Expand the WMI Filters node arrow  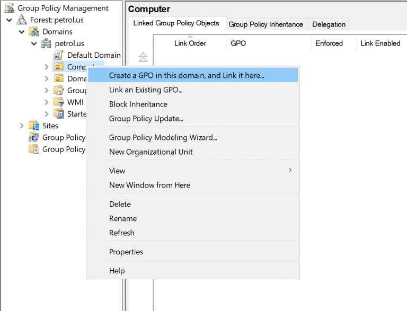[x=47, y=102]
